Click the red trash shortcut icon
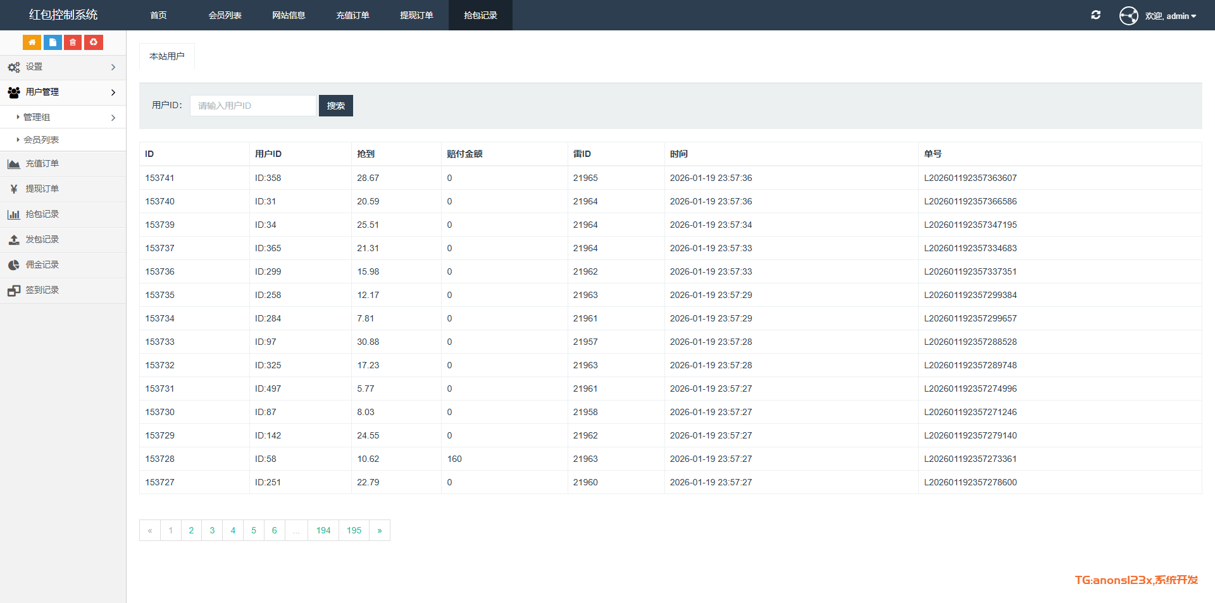Viewport: 1215px width, 603px height. [x=73, y=42]
